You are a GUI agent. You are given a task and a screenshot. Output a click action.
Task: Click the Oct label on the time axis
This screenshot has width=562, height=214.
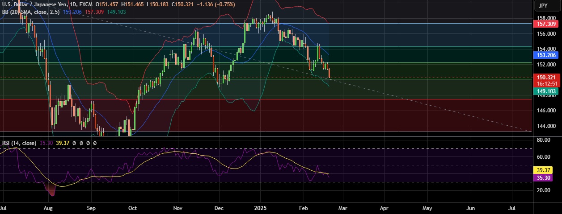[132, 208]
